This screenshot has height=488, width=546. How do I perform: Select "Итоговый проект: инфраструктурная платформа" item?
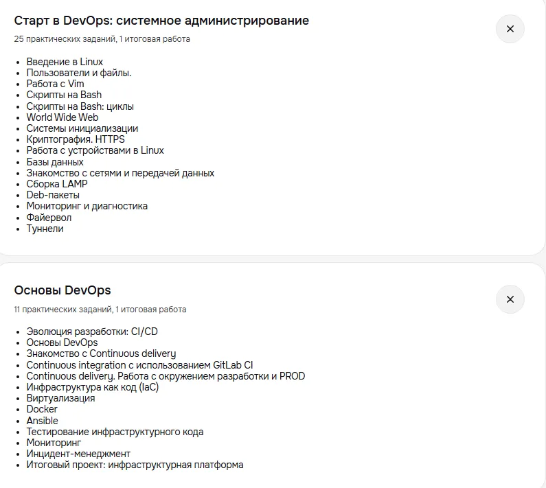click(135, 465)
